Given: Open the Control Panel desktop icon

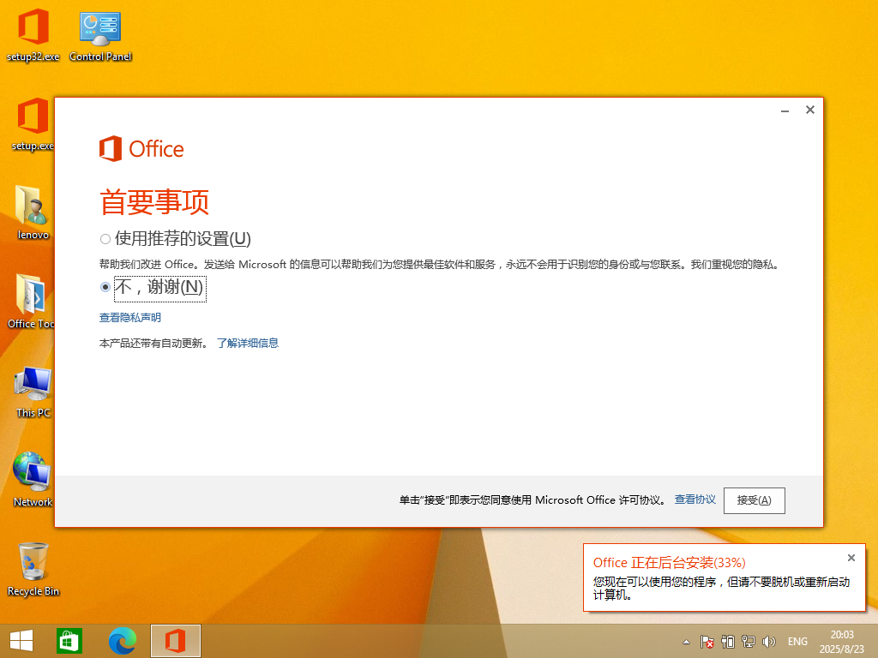Looking at the screenshot, I should [x=100, y=36].
